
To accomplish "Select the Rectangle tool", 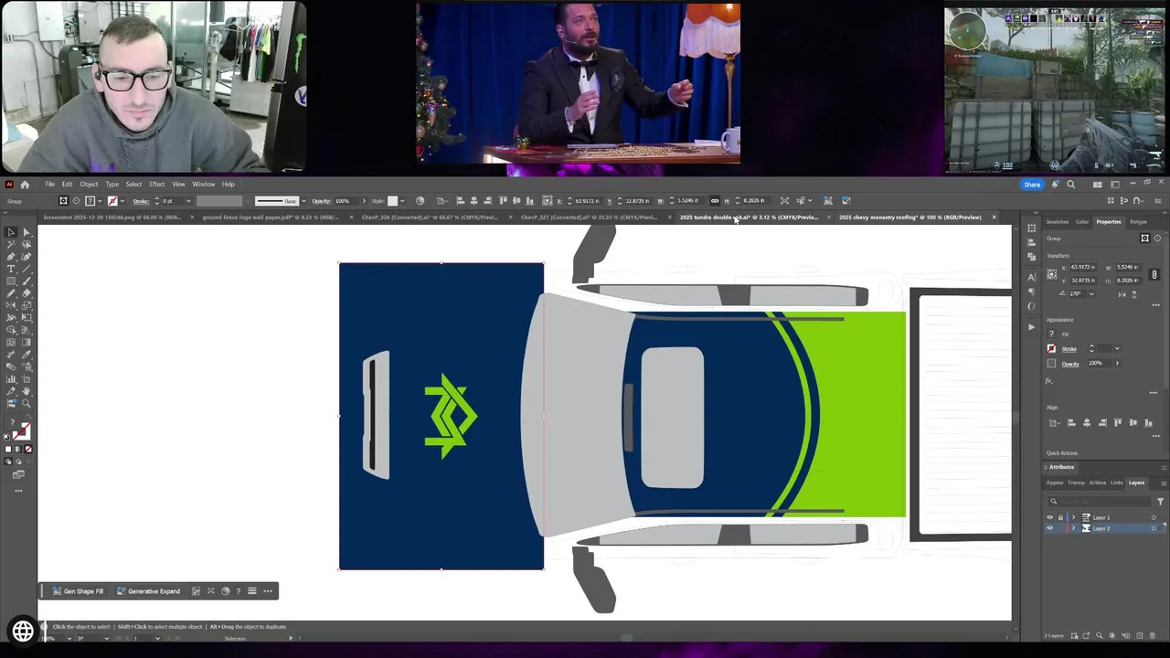I will pos(11,281).
